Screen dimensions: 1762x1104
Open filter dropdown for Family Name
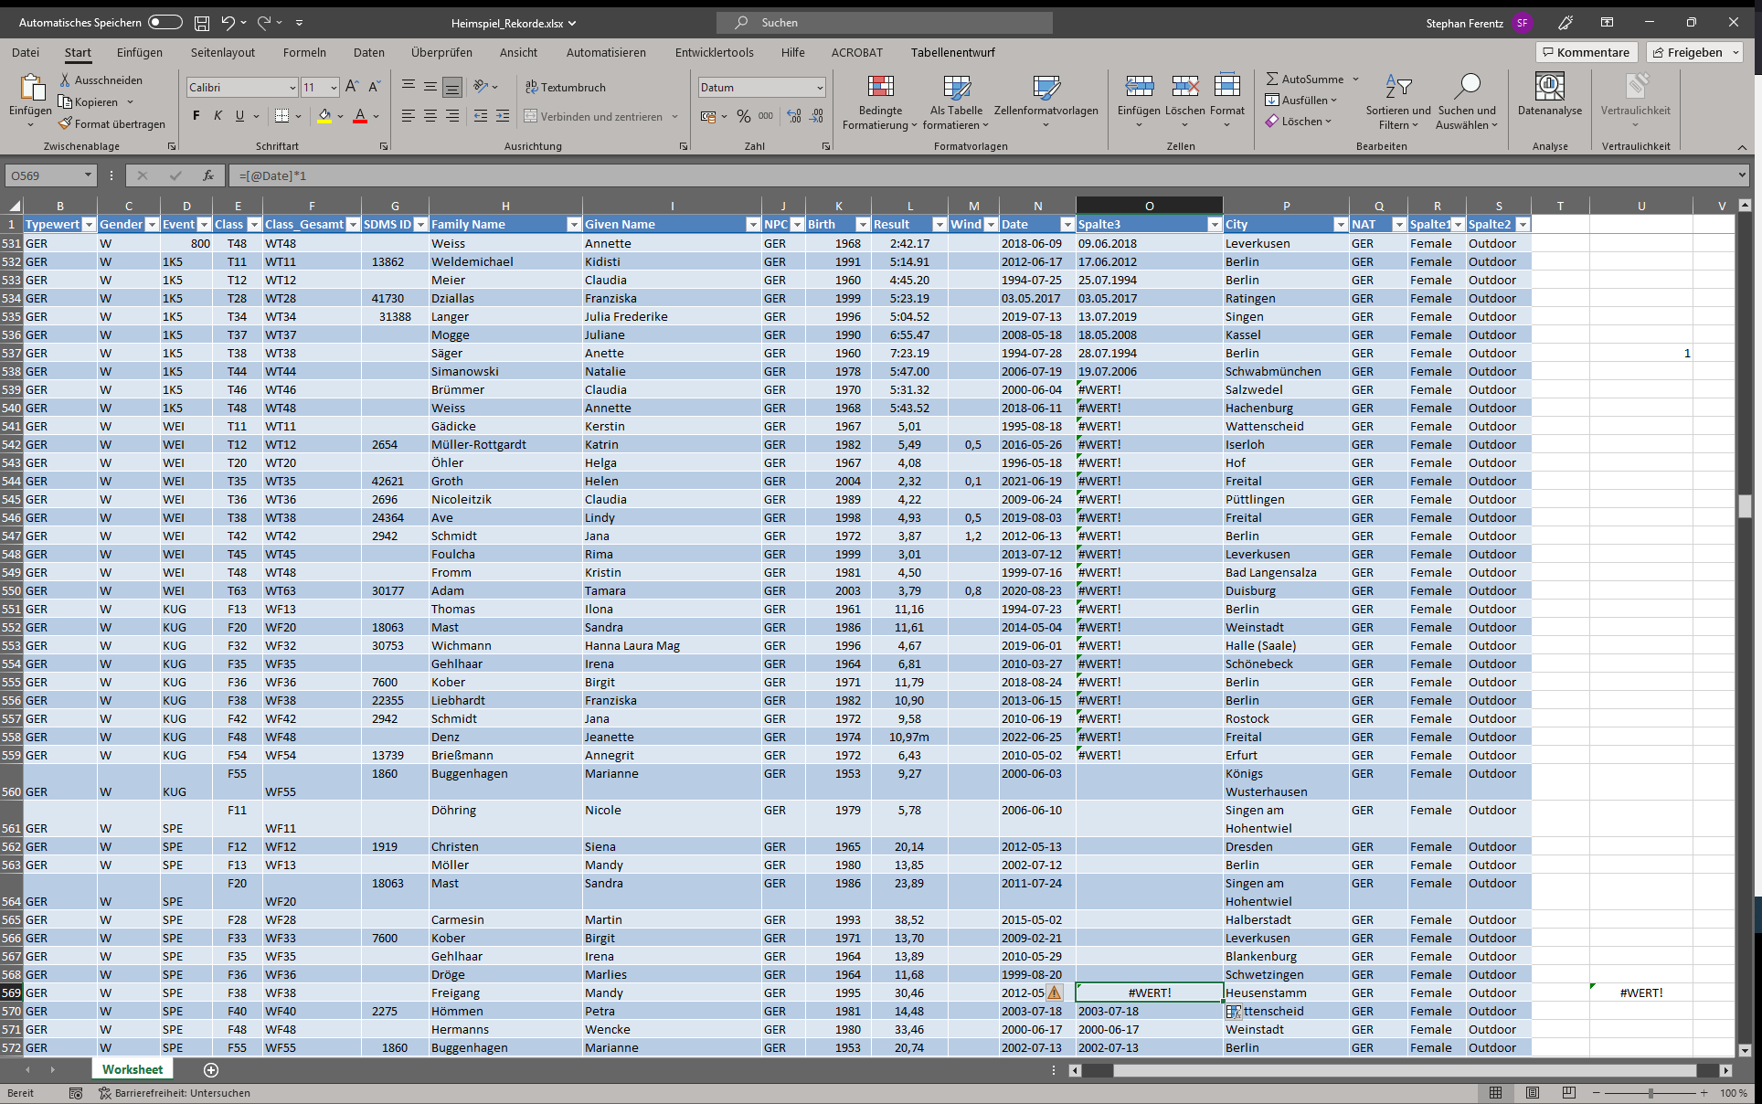(573, 225)
